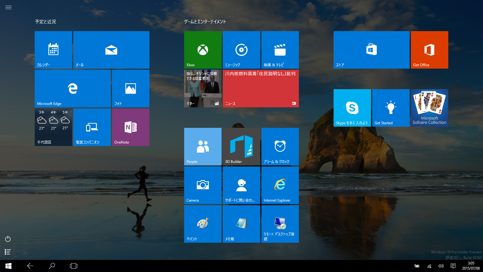Expand the hamburger menu at top left
The width and height of the screenshot is (483, 272).
pos(8,8)
